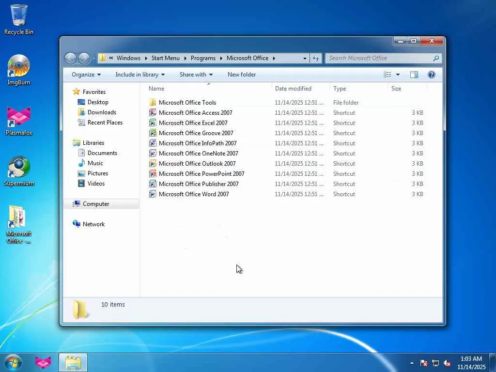Open the recent pages dropdown beside the Forward button
Viewport: 496px width, 372px height.
click(x=93, y=59)
